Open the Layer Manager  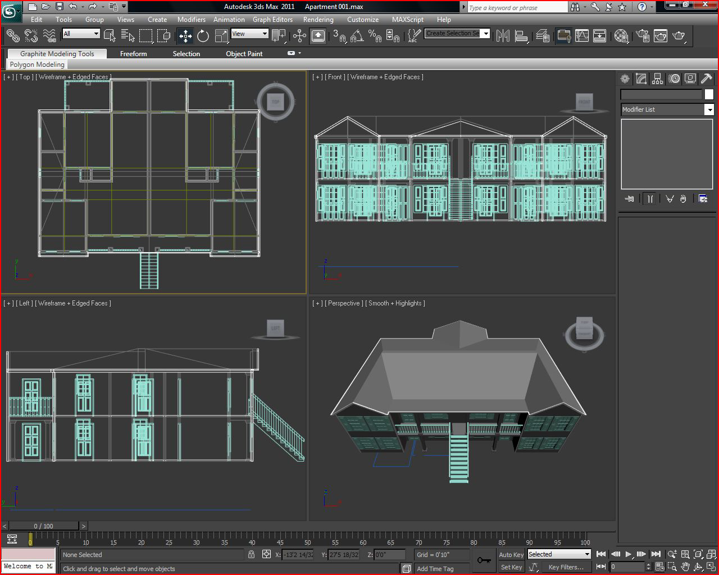coord(544,35)
